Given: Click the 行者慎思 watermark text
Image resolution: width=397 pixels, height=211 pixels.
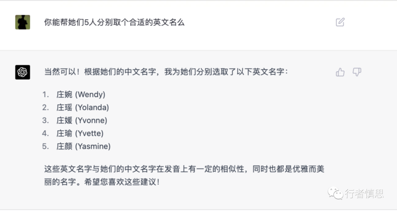Looking at the screenshot, I should 364,194.
